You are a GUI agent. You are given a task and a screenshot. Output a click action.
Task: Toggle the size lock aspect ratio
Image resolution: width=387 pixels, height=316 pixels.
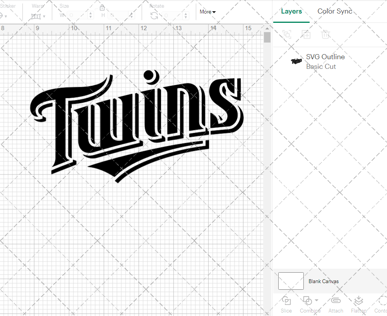102,7
